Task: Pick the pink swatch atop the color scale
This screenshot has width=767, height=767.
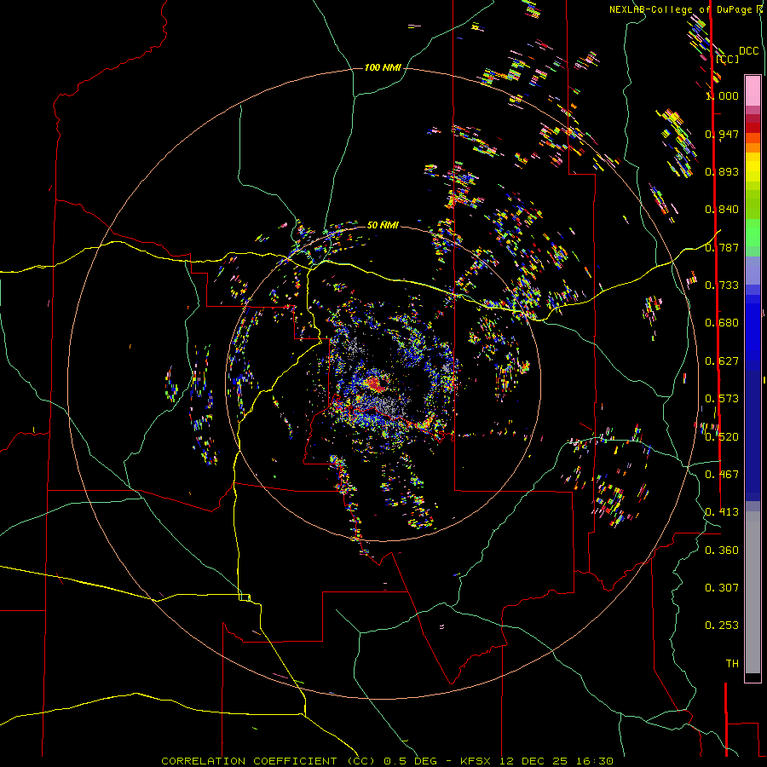Action: tap(753, 90)
